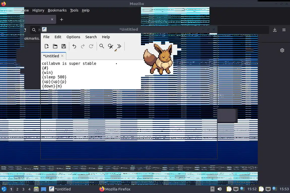Open the volume control speaker icon
Screen dimensions: 290x193
point(220,189)
